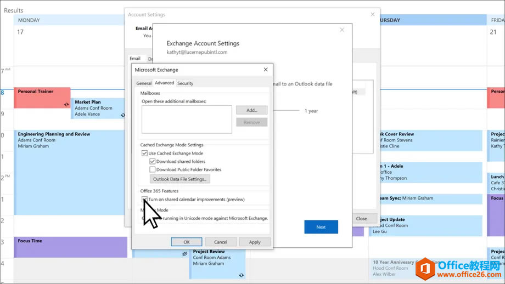Close the Microsoft Exchange dialog with X
This screenshot has height=284, width=505.
pos(266,70)
